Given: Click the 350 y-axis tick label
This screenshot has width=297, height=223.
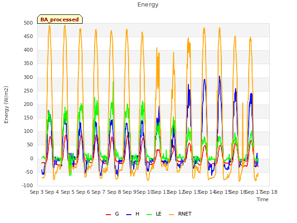Looking at the screenshot, I should pos(28,64).
